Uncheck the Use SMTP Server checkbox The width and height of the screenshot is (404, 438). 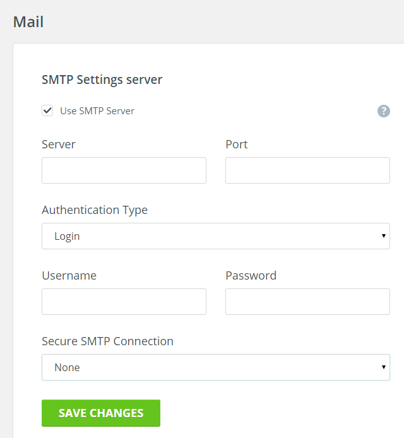click(x=47, y=110)
